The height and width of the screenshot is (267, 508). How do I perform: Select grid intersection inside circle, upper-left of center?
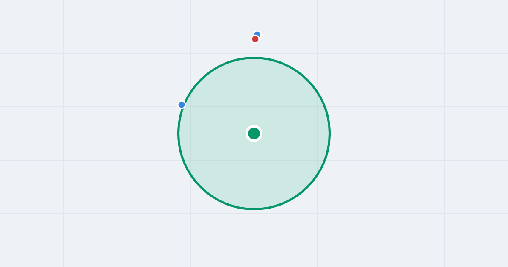coord(190,107)
